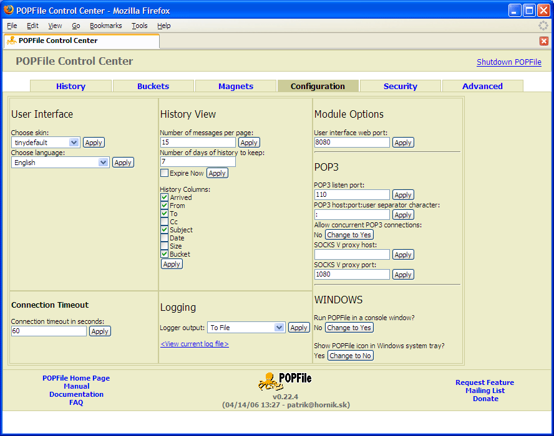This screenshot has height=436, width=554.
Task: Click the POP3 listen port field
Action: coord(352,195)
